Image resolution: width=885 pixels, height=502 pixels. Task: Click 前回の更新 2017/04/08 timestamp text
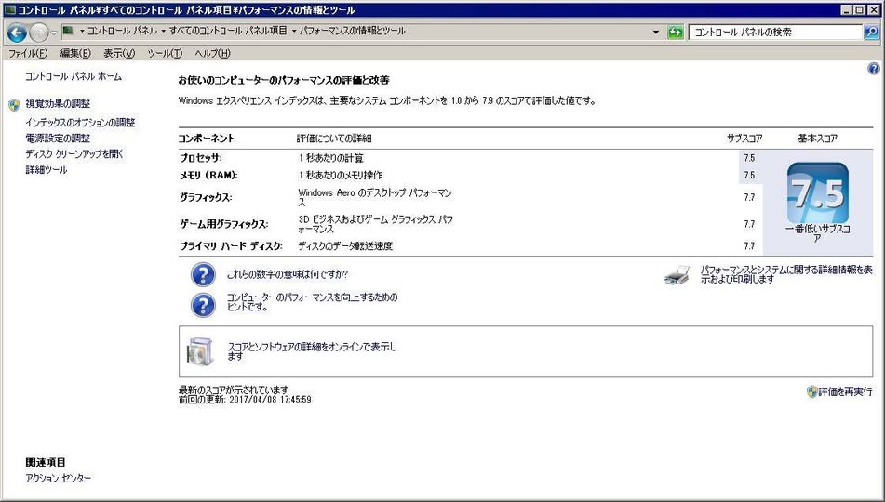click(x=245, y=400)
